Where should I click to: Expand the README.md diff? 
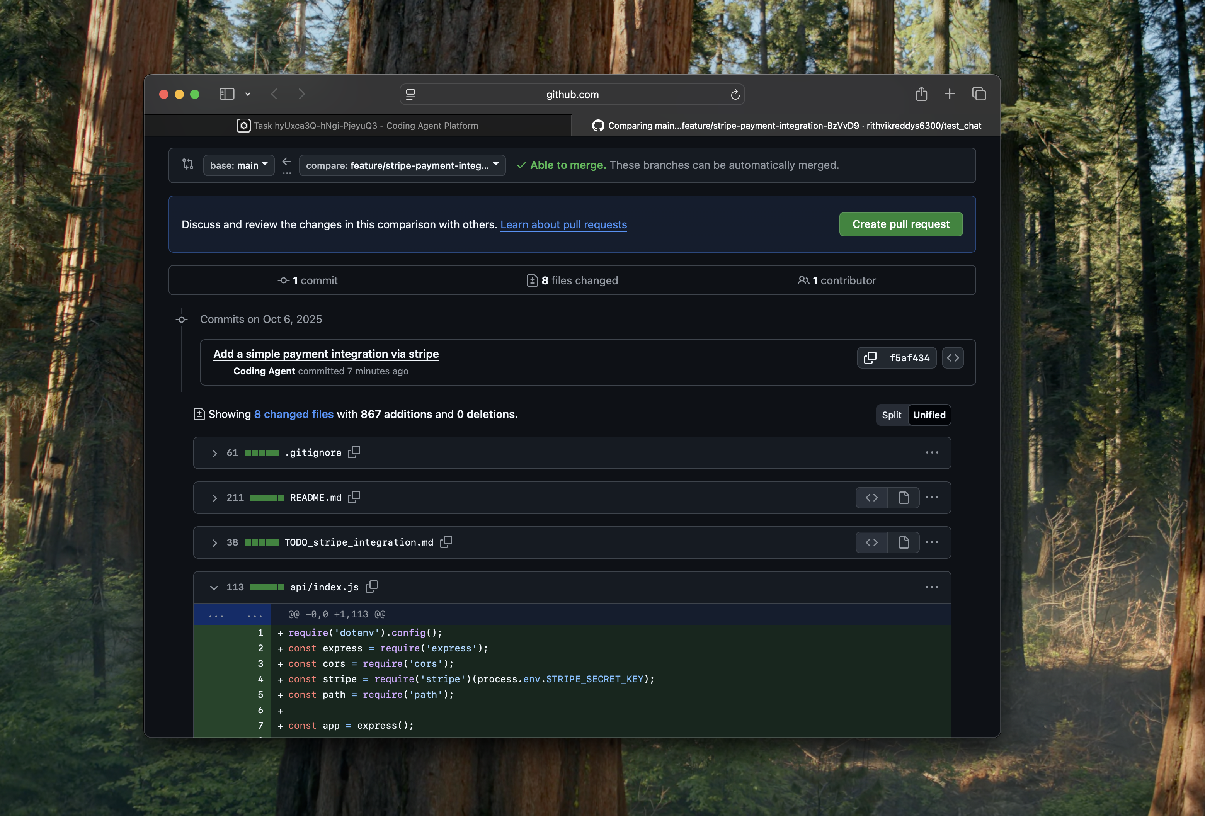pyautogui.click(x=214, y=498)
